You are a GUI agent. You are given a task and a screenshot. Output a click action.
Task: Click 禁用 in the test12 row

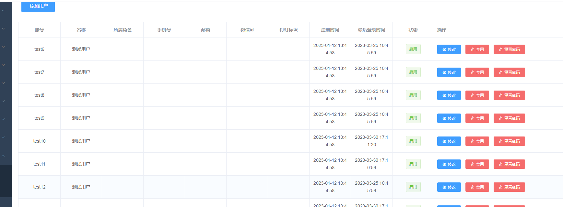click(x=477, y=187)
